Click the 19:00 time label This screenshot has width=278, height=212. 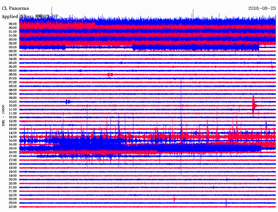(x=12, y=172)
